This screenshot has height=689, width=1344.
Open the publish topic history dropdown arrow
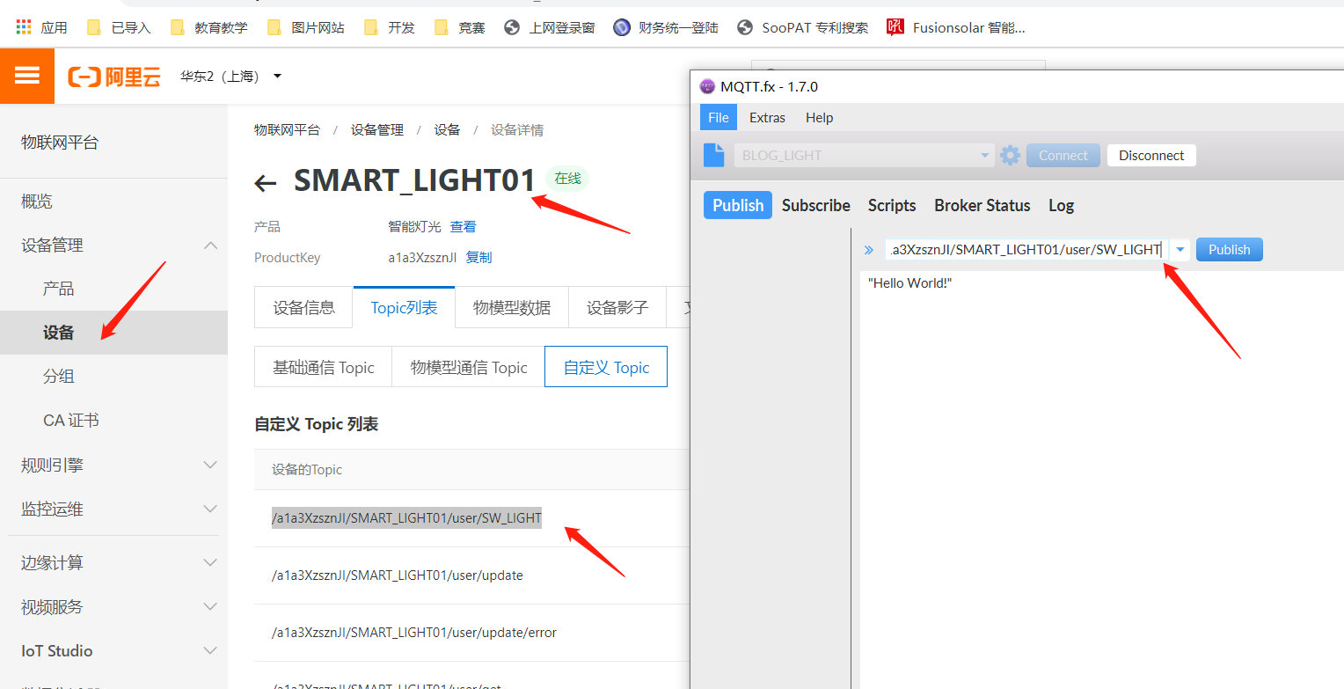[x=1180, y=250]
